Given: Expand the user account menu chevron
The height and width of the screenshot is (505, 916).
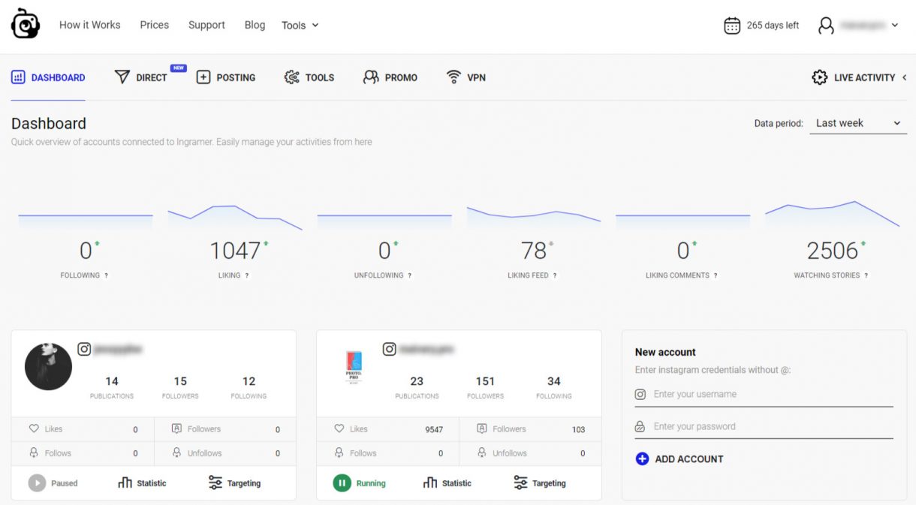Looking at the screenshot, I should click(895, 26).
